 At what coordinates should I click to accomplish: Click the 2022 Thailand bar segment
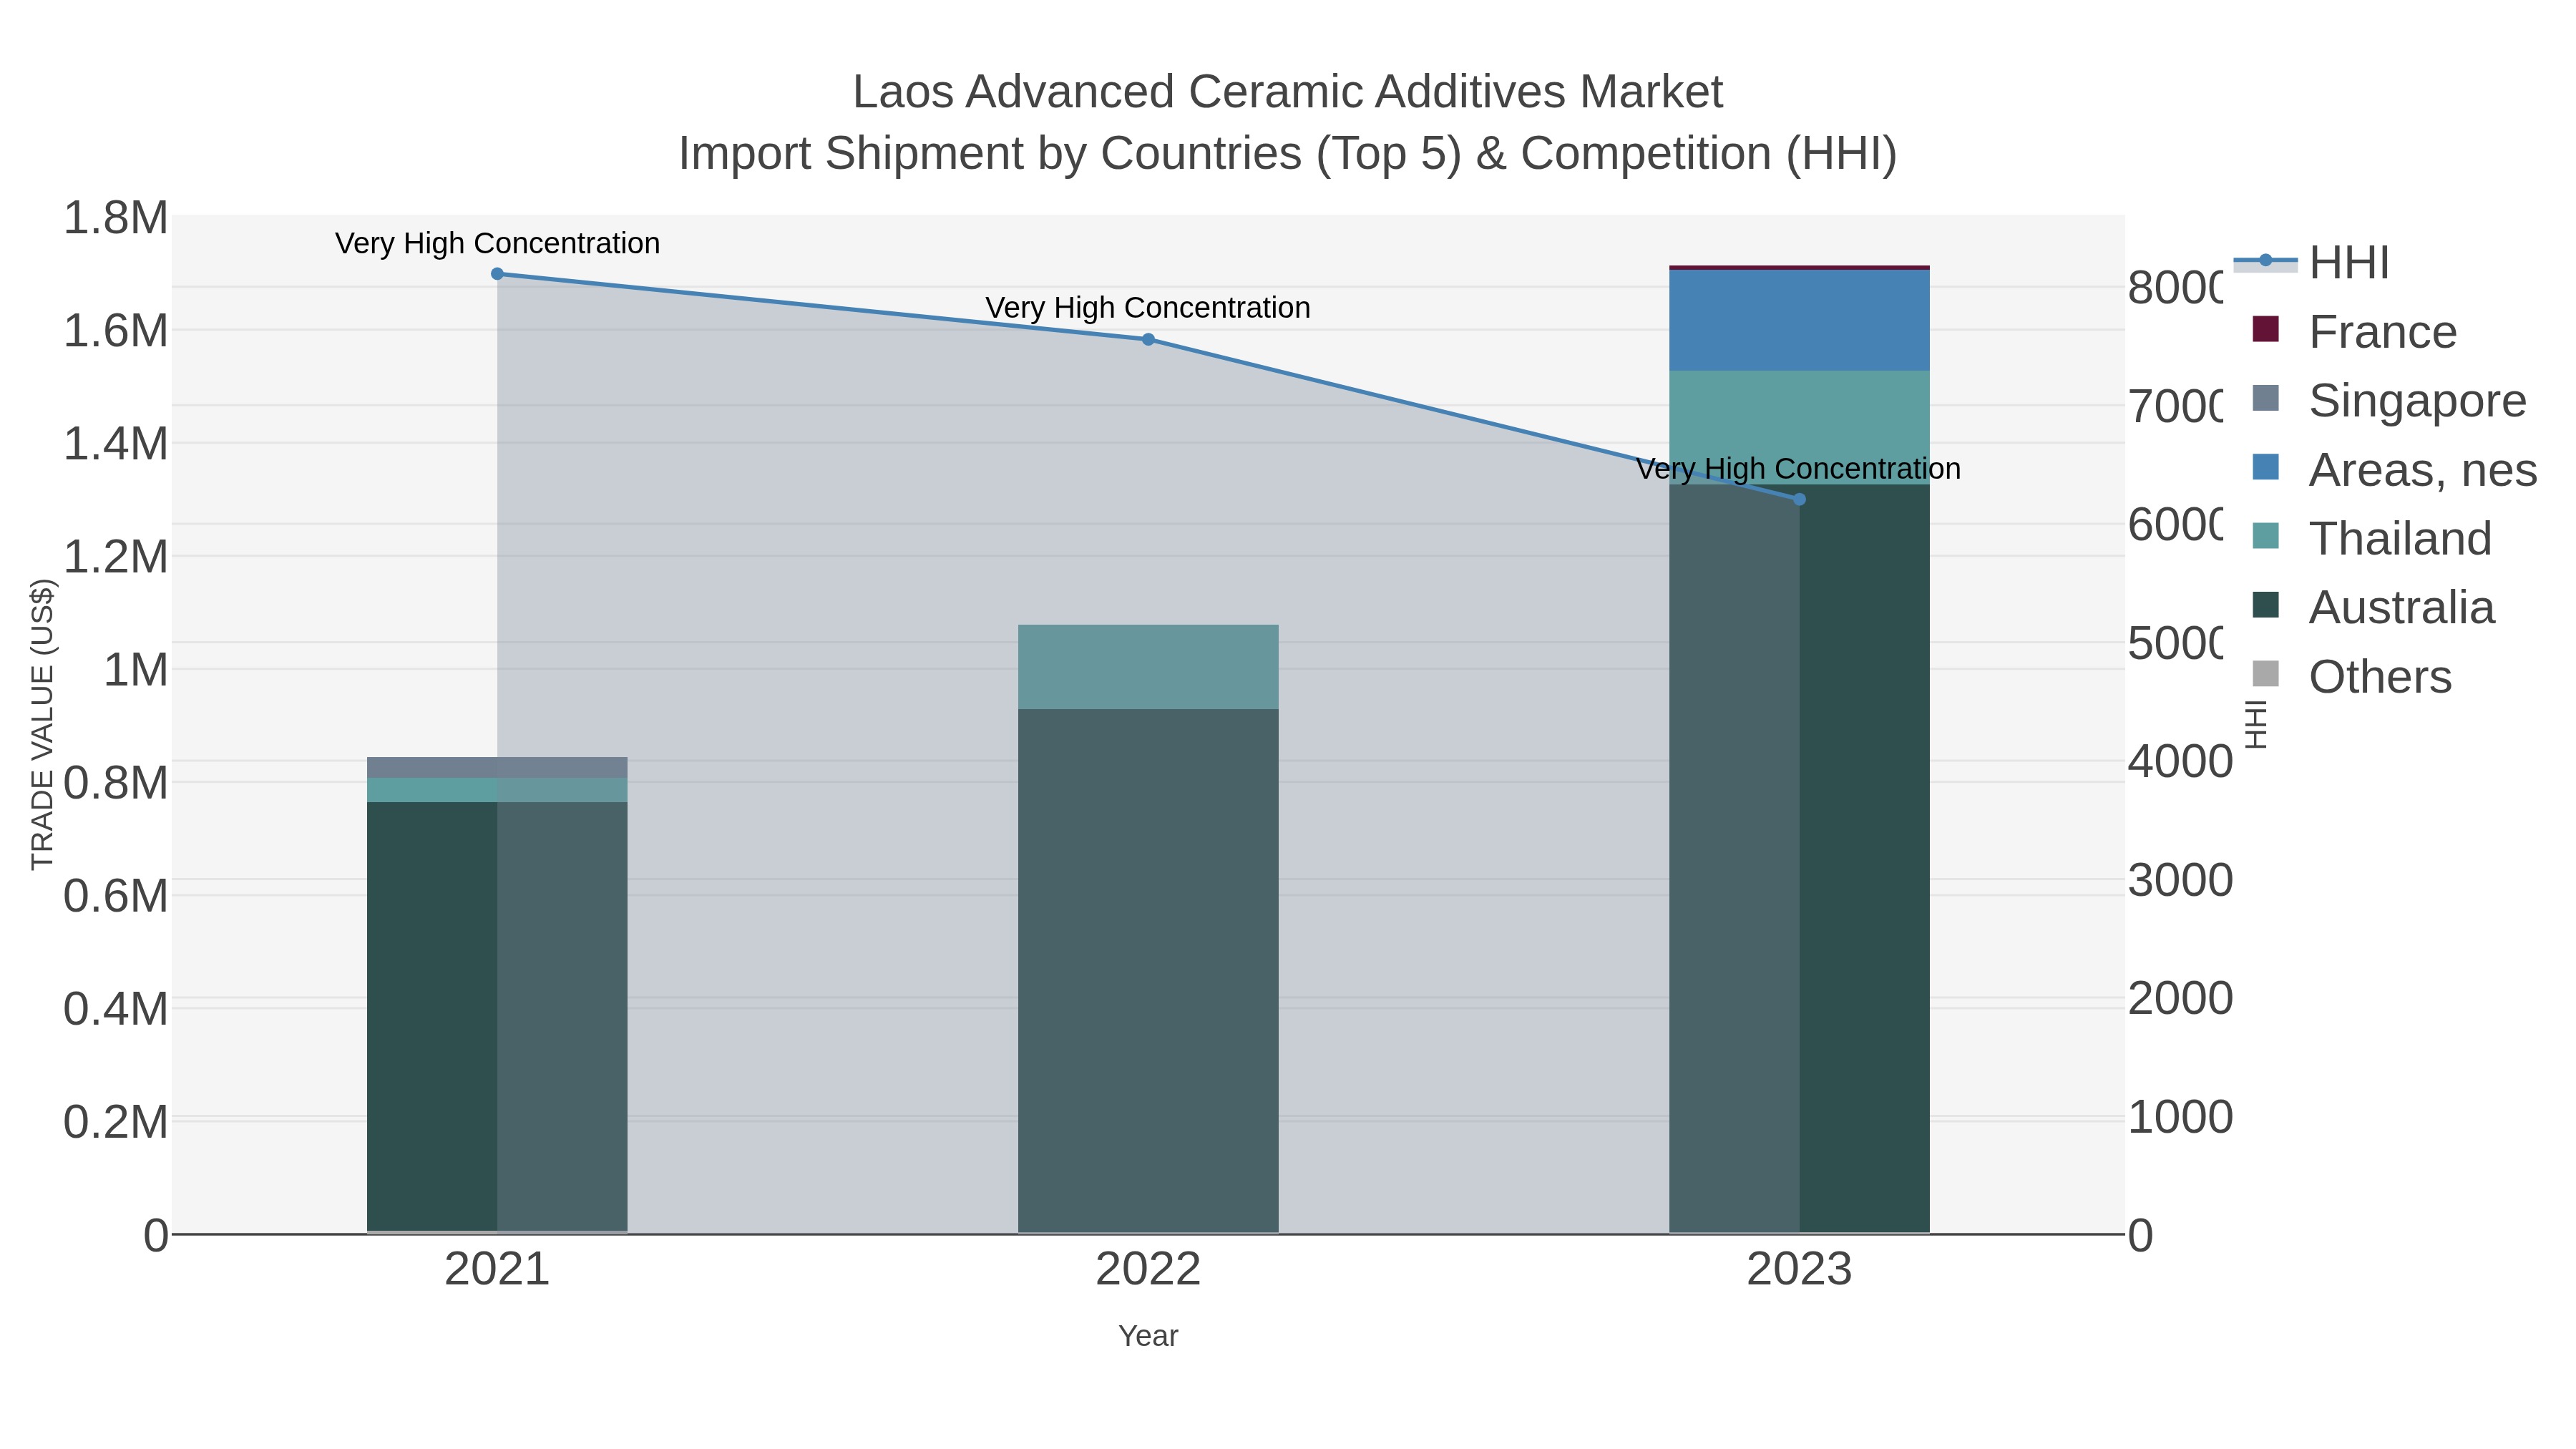1148,667
